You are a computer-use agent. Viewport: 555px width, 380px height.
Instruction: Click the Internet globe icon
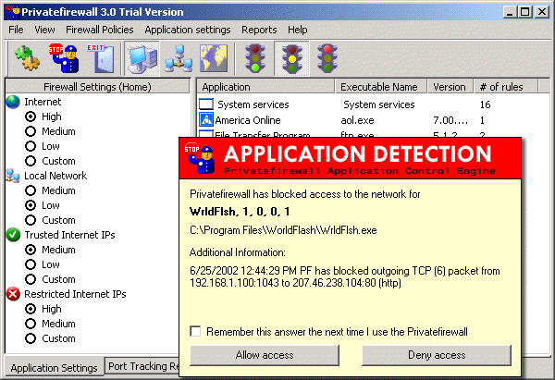pyautogui.click(x=13, y=102)
